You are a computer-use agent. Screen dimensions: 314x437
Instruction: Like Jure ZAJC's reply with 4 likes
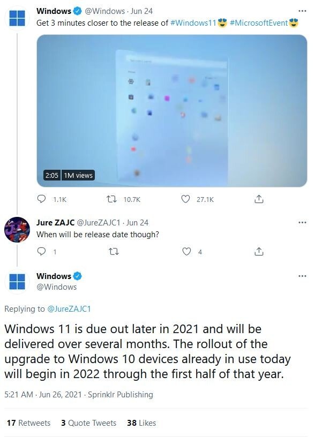186,251
